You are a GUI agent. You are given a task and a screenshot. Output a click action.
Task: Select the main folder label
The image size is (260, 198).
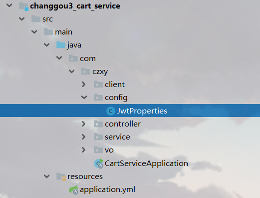click(x=63, y=32)
